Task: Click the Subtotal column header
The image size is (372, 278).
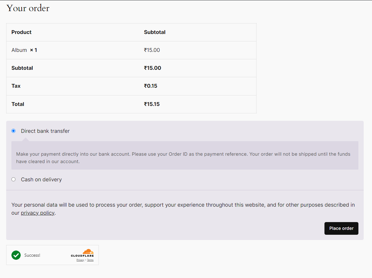Action: click(154, 32)
